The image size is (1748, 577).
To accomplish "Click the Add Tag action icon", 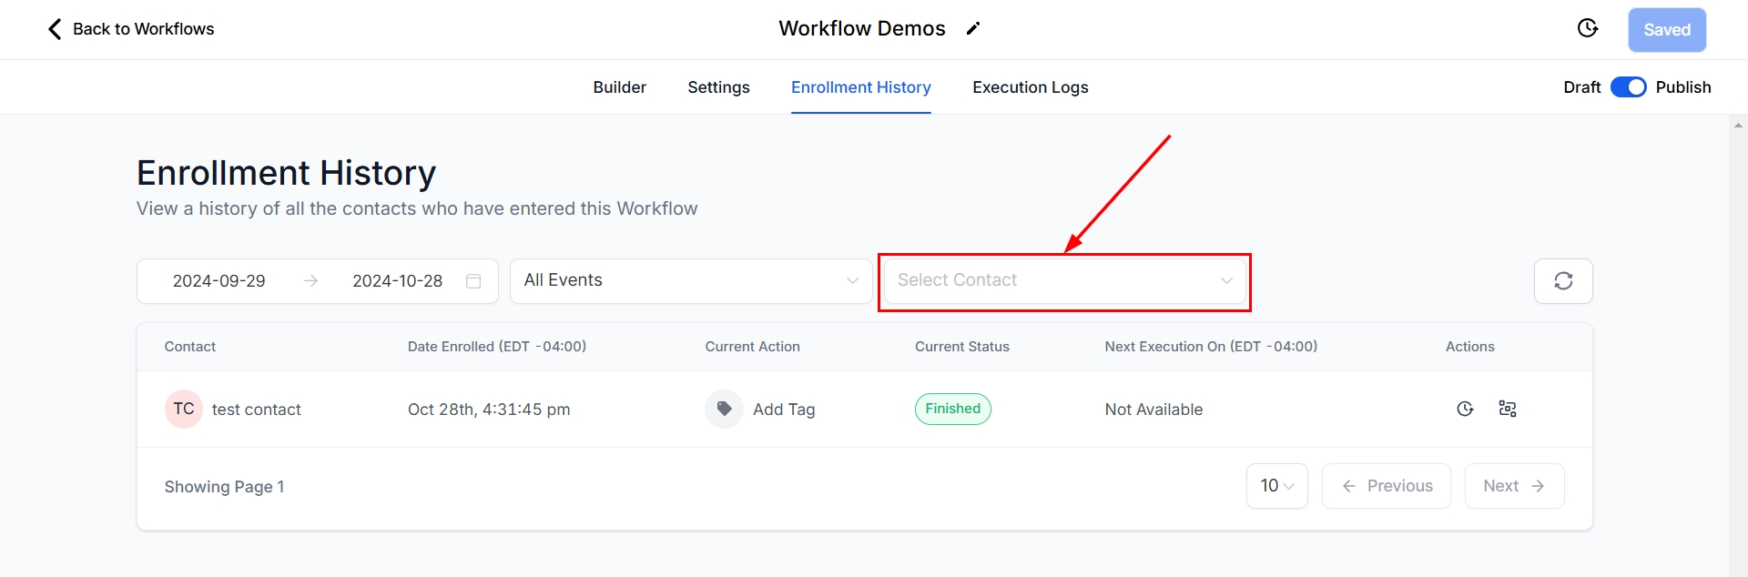I will coord(724,410).
